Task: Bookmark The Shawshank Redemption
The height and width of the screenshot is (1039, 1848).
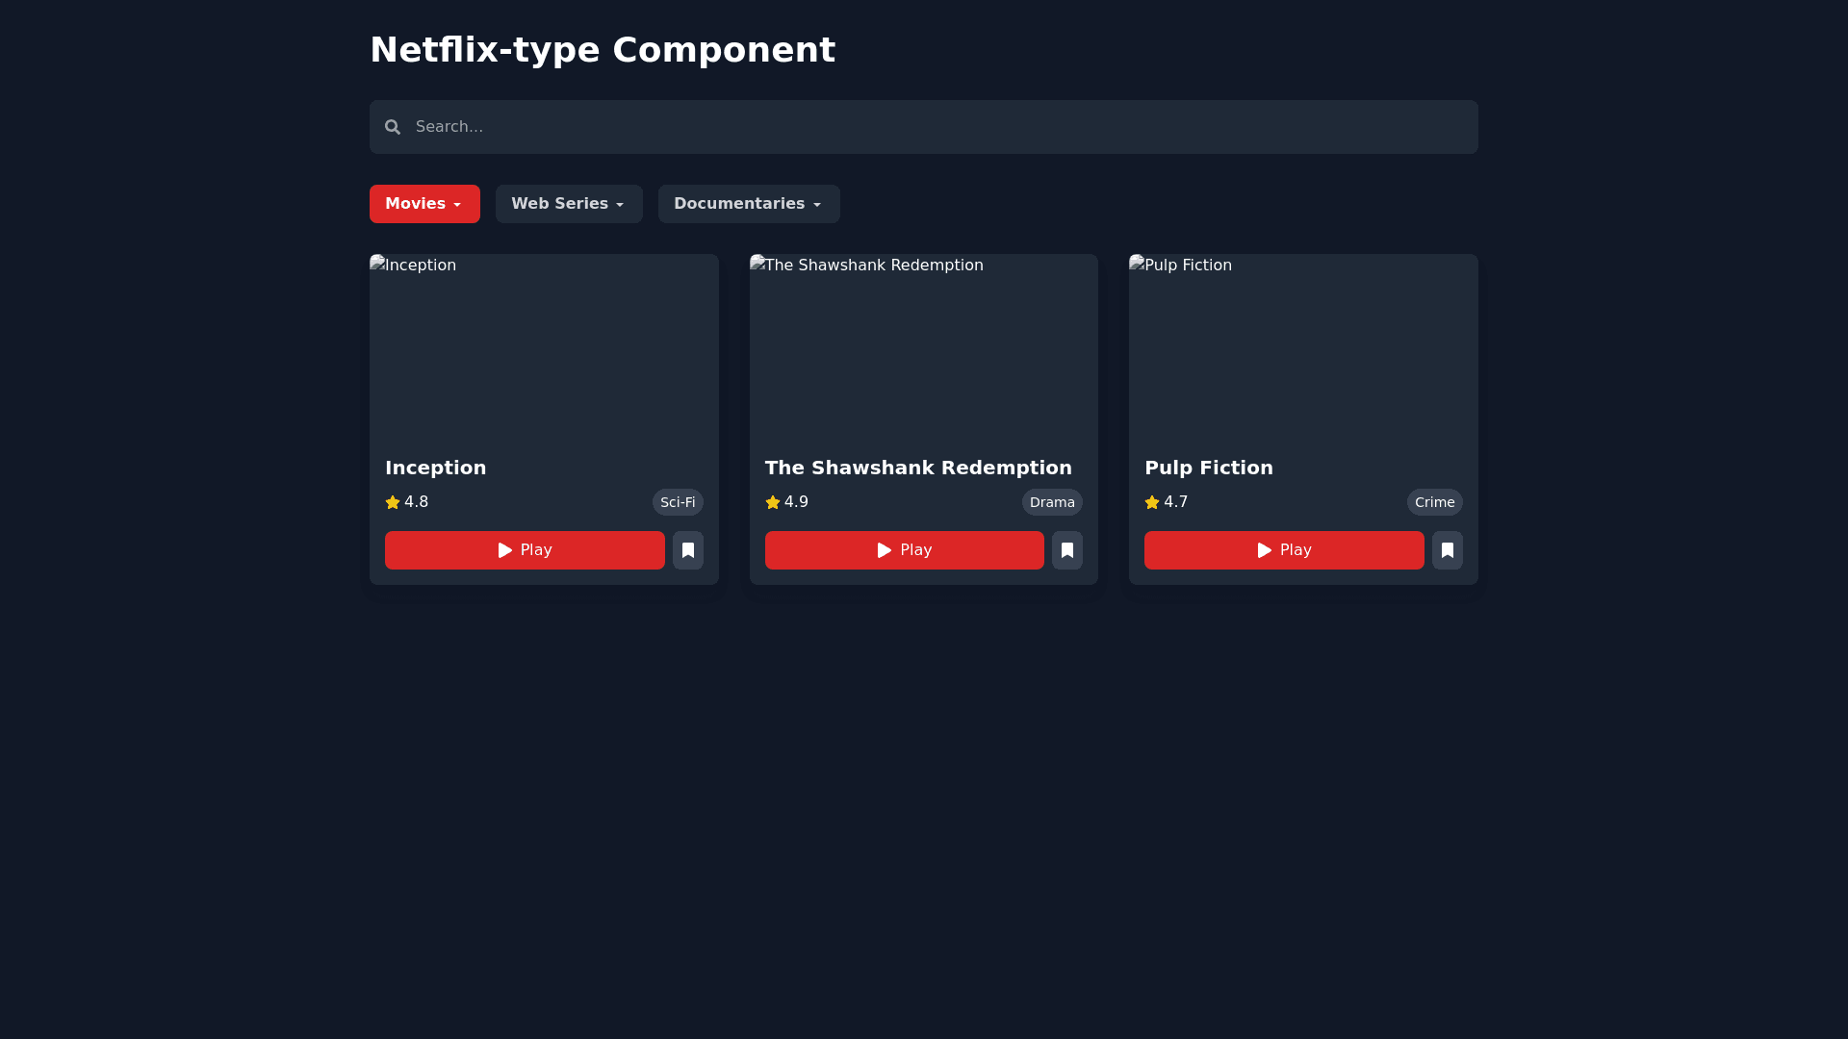Action: [x=1066, y=550]
